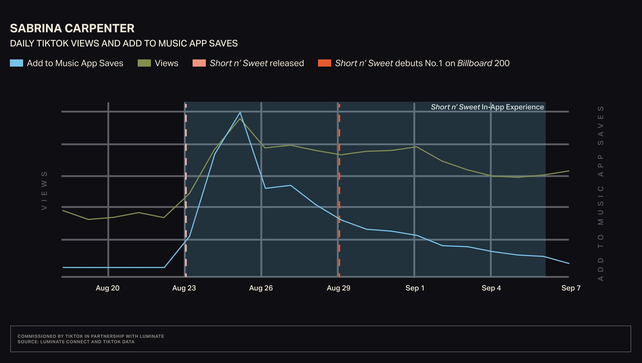Click the Aug 20 axis label
Image resolution: width=642 pixels, height=363 pixels.
pos(107,288)
